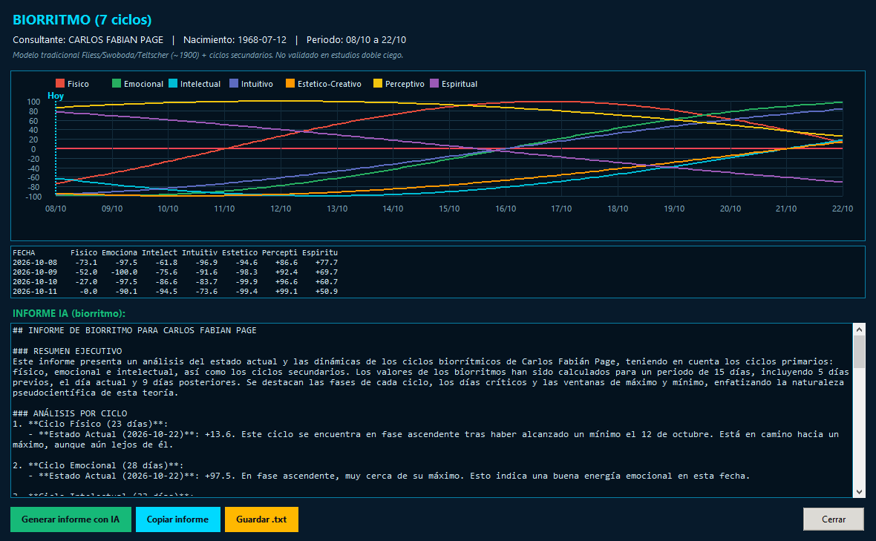Close the window with Cerrar button
This screenshot has height=541, width=876.
click(x=834, y=519)
